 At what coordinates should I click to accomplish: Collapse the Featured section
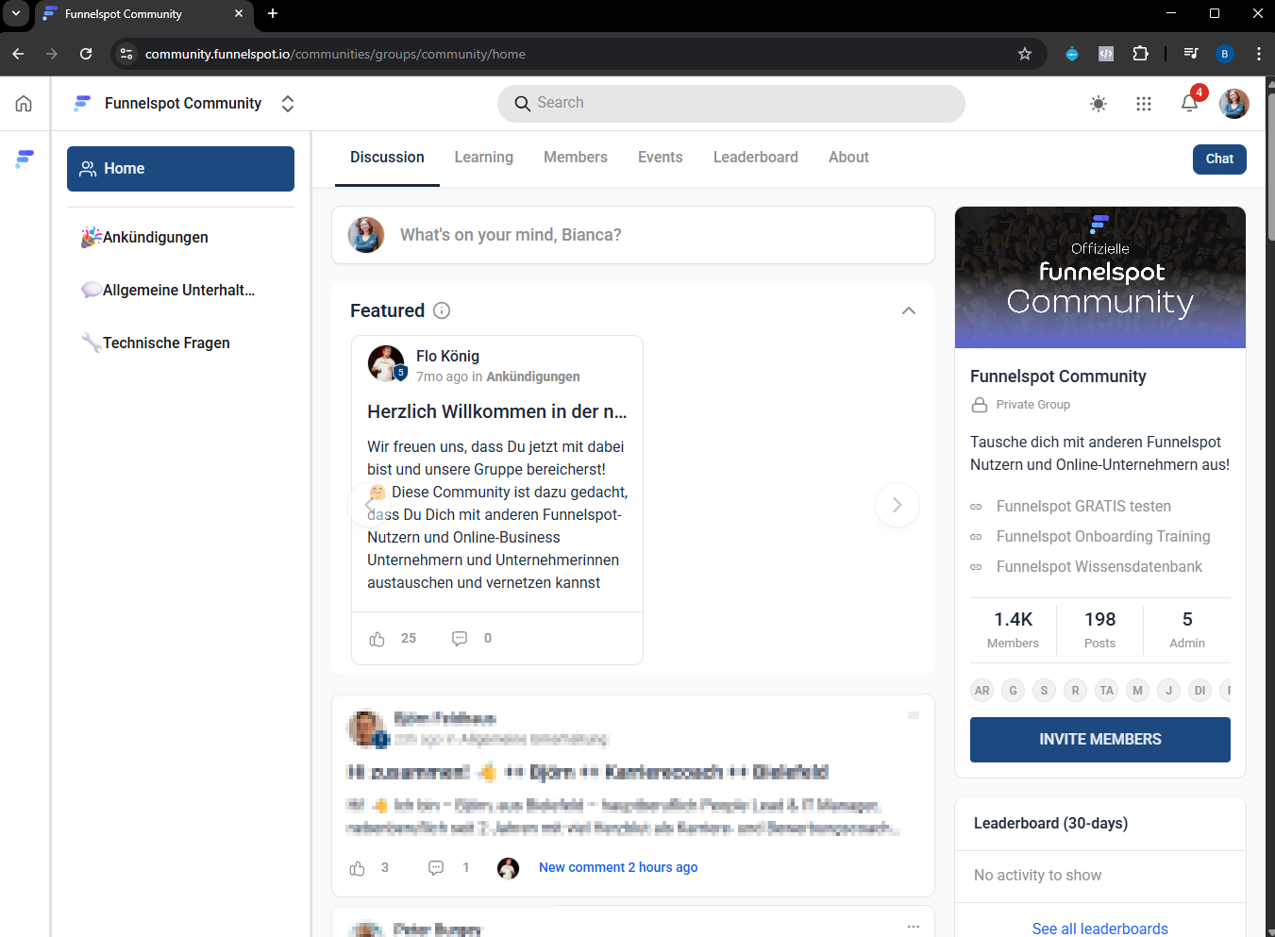(909, 310)
